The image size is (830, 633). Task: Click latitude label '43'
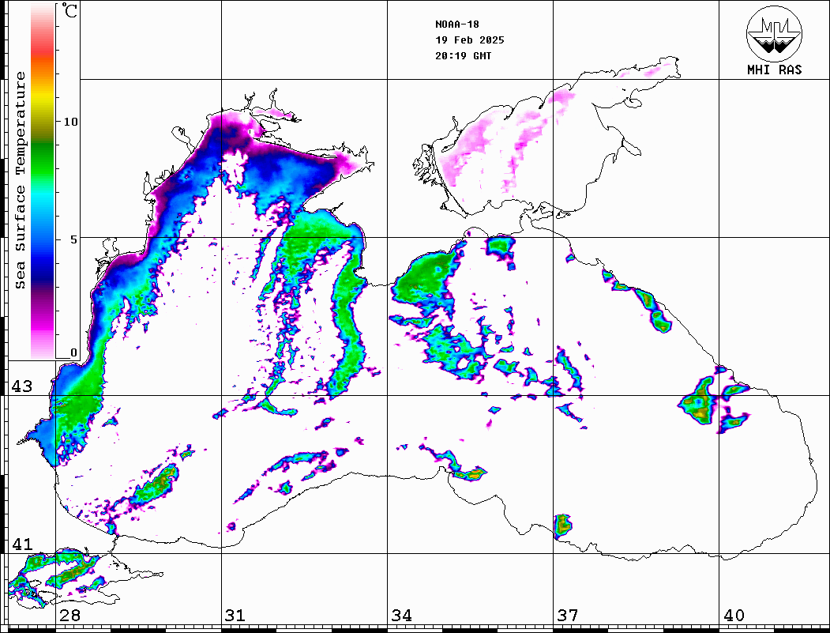[22, 386]
